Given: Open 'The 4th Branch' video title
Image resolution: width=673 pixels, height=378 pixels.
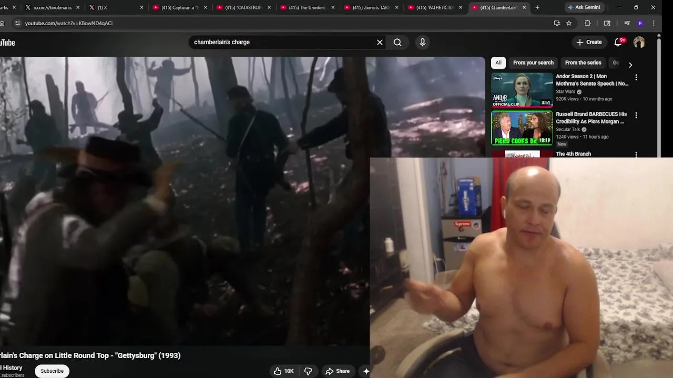Looking at the screenshot, I should click(x=574, y=154).
